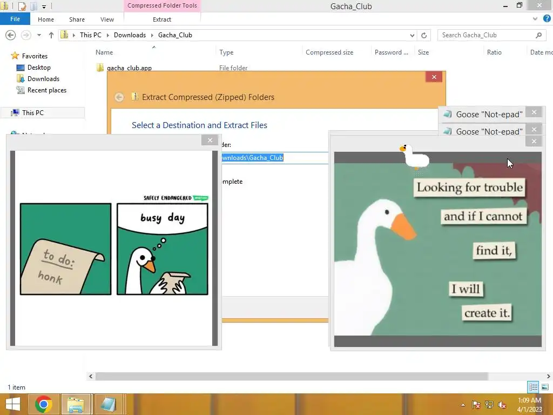
Task: Open Explorer help question mark icon
Action: coord(547,19)
